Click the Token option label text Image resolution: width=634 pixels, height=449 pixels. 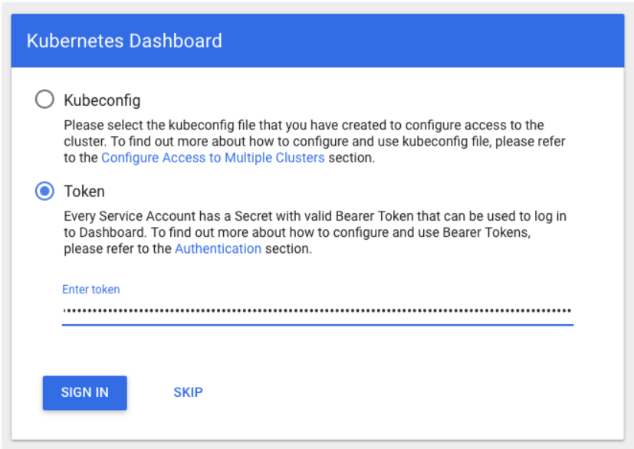tap(84, 192)
